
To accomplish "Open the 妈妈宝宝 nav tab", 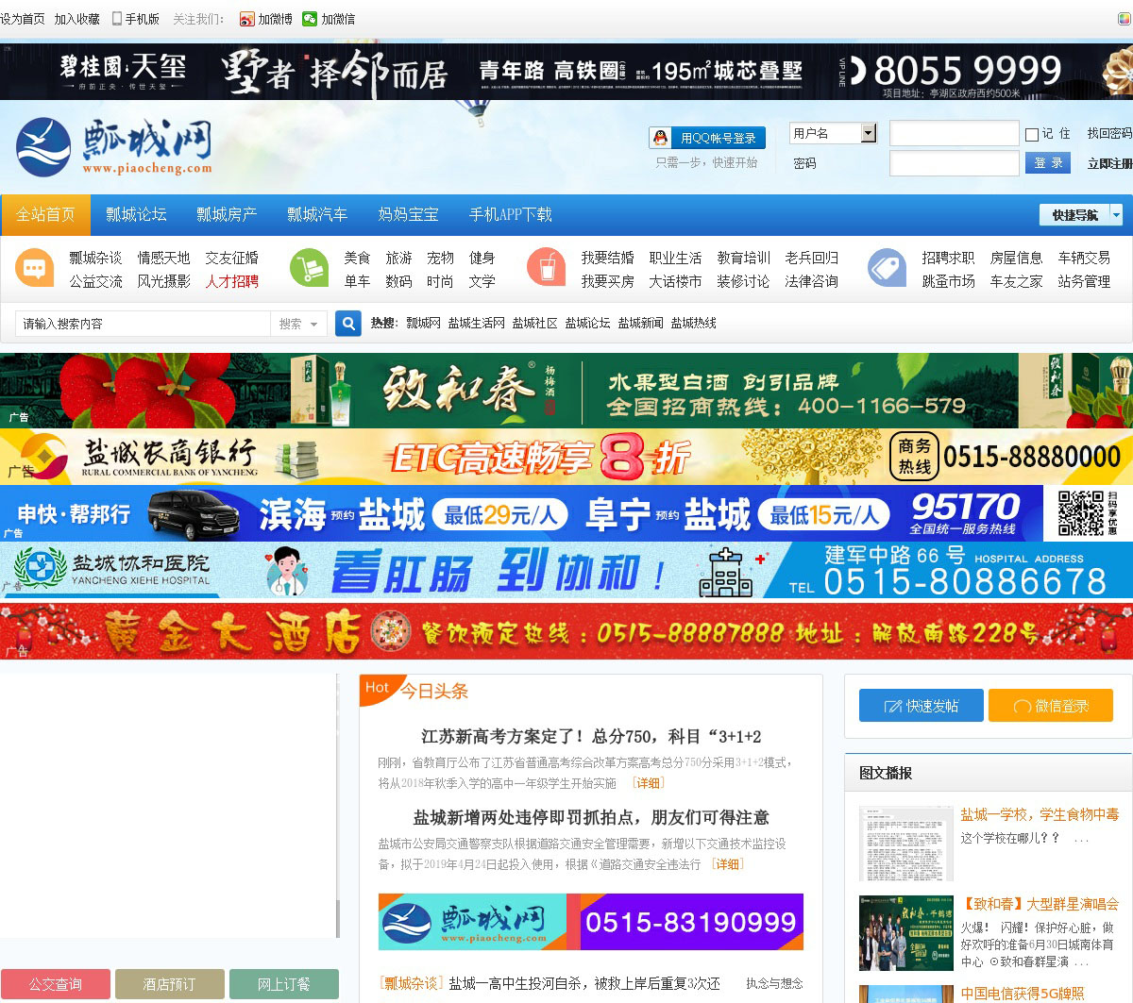I will click(x=408, y=215).
